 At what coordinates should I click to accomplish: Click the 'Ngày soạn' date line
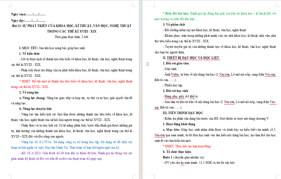[x=28, y=14]
